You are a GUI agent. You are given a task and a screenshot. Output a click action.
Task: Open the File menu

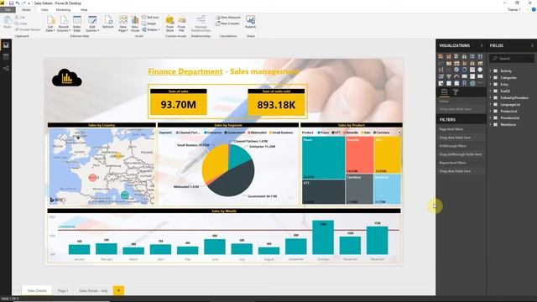tap(8, 10)
